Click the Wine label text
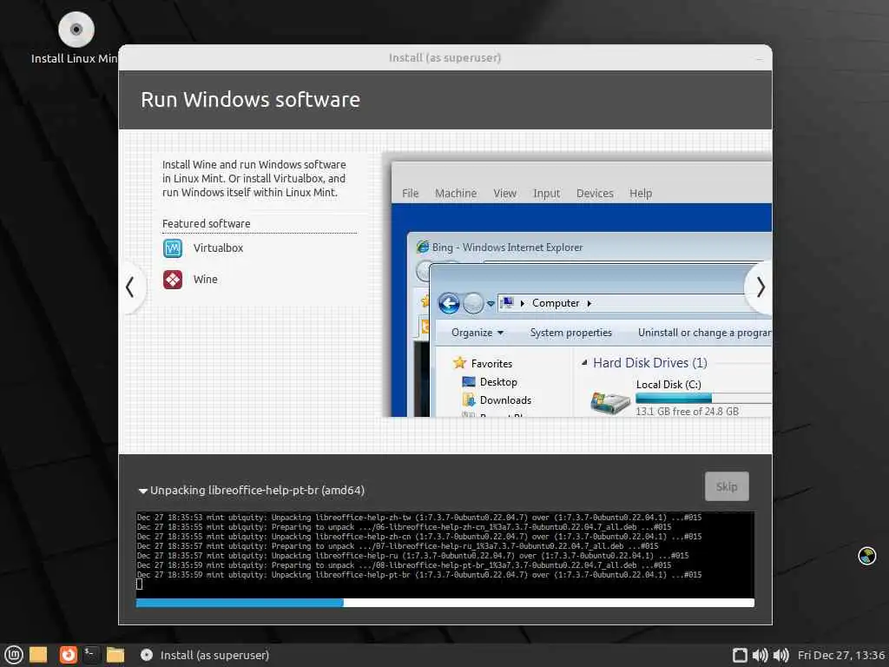889x667 pixels. [205, 280]
